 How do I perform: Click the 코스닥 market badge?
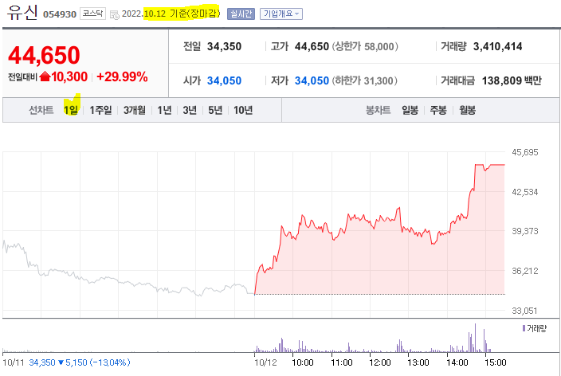92,14
